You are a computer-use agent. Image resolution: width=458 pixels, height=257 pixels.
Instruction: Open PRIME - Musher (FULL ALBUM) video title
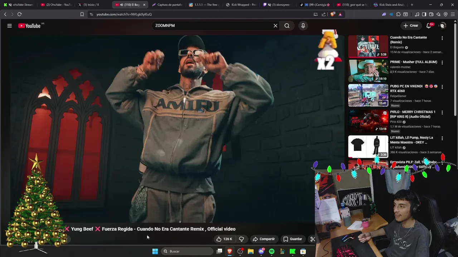click(414, 62)
